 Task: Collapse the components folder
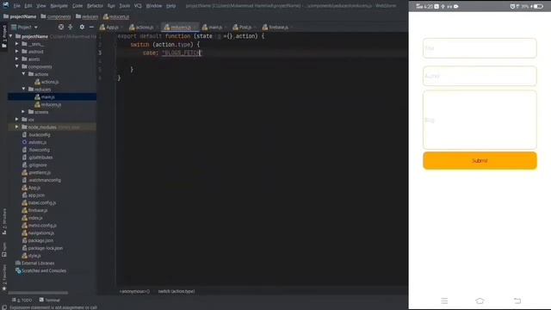[17, 66]
